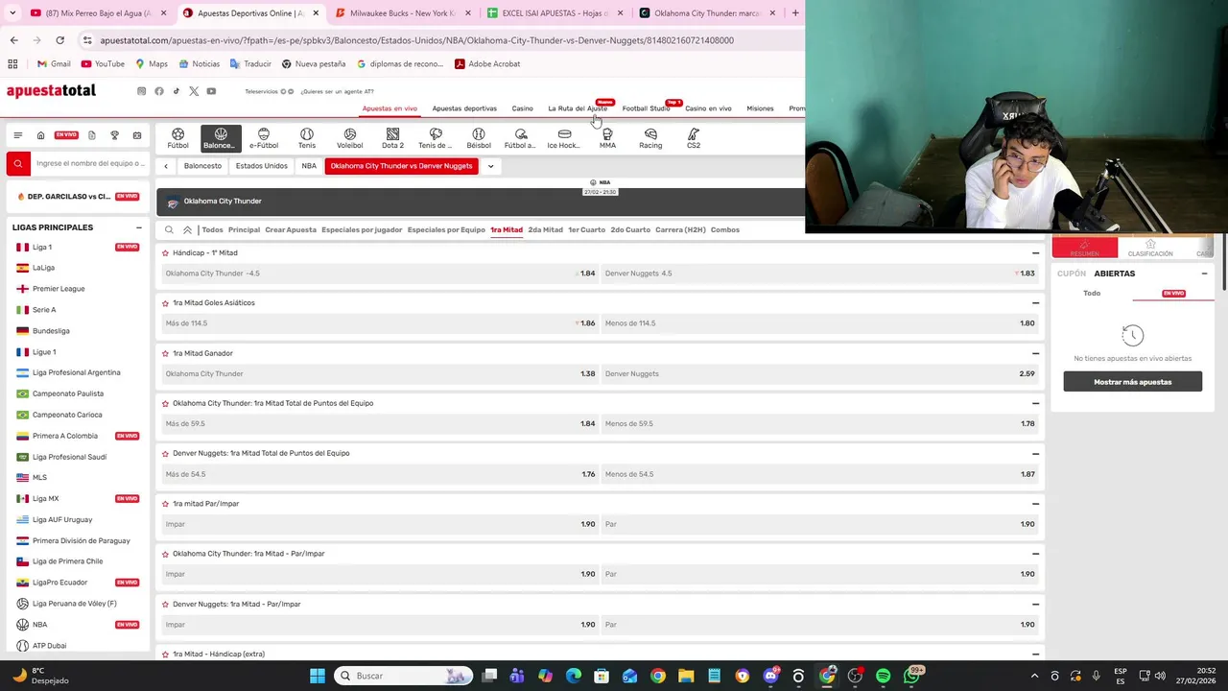This screenshot has height=691, width=1228.
Task: Open the Windows Start button
Action: tap(318, 676)
